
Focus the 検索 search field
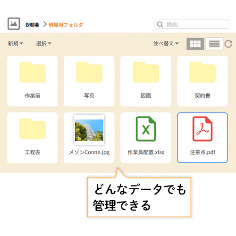(192, 24)
